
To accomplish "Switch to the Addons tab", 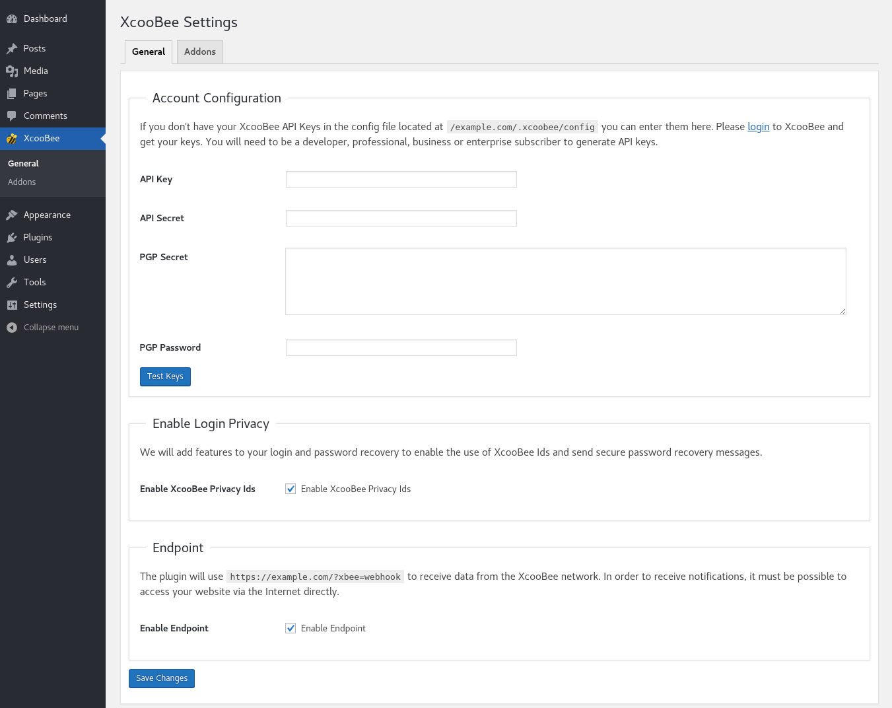I will (x=199, y=52).
